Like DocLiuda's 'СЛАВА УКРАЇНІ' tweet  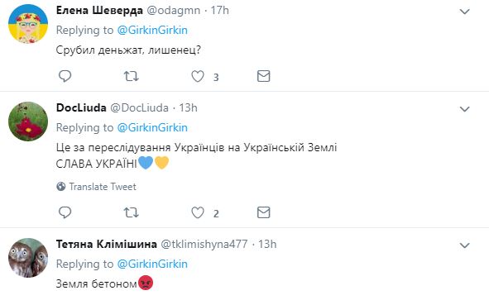point(198,212)
